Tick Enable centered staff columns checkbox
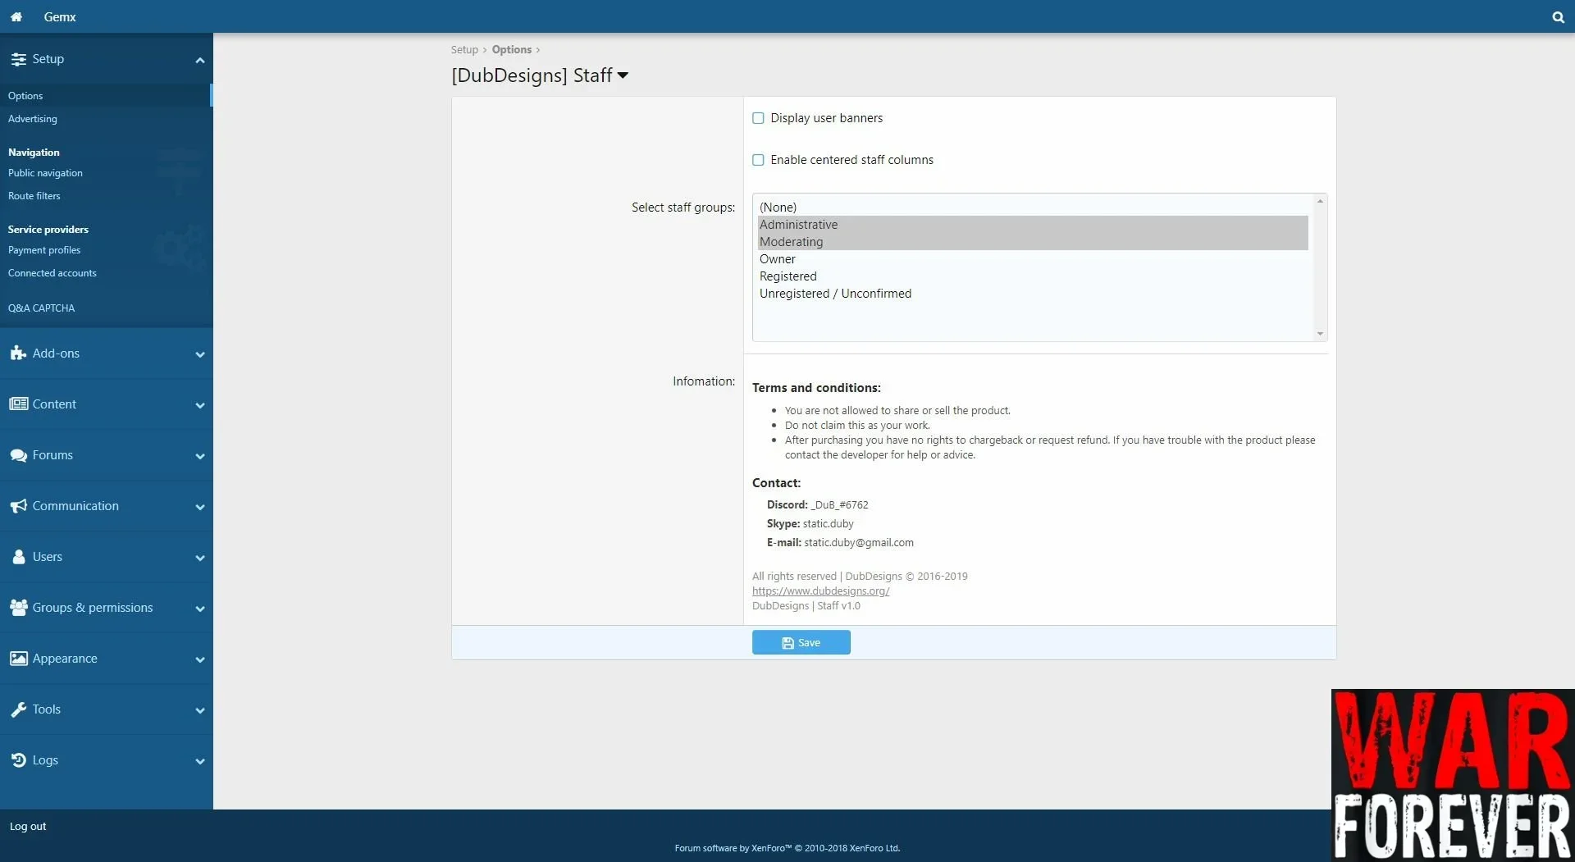 point(758,160)
